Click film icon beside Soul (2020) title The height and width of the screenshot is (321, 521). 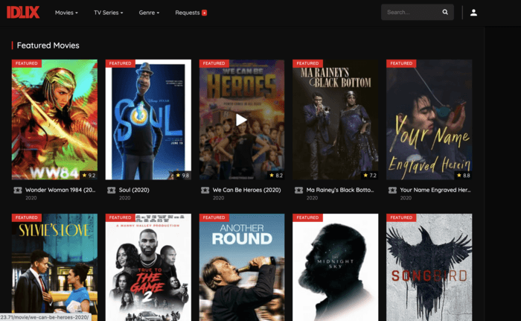pos(112,190)
